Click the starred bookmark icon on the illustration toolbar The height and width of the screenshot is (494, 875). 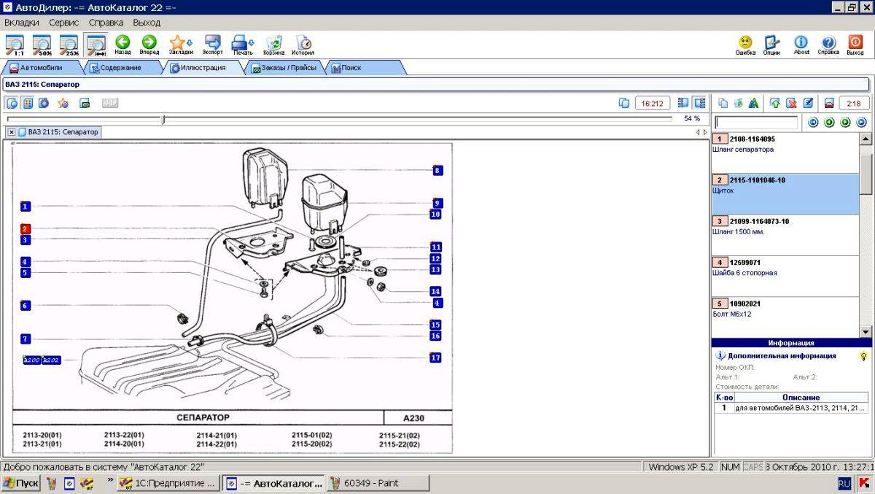[x=63, y=103]
